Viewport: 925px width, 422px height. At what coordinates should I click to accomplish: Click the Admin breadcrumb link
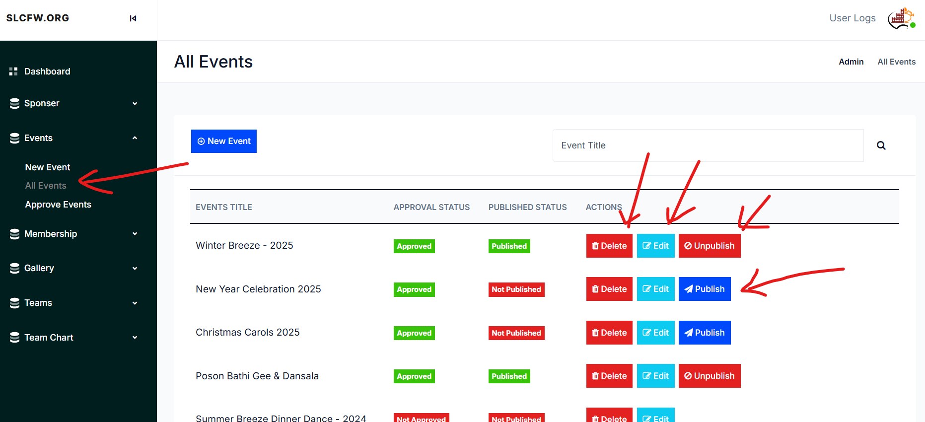coord(851,62)
